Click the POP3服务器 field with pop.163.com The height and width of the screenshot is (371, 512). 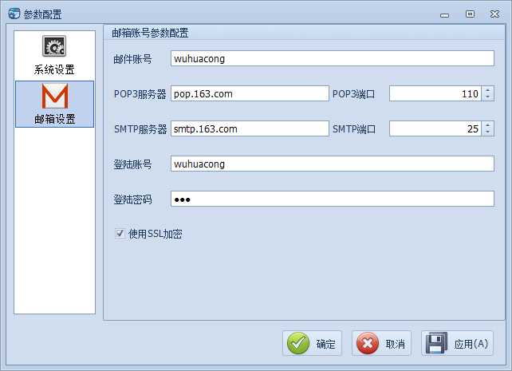250,93
